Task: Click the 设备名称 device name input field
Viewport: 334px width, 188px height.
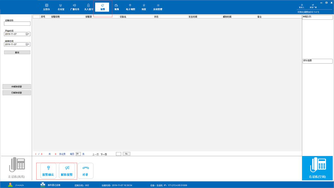Action: (x=17, y=24)
